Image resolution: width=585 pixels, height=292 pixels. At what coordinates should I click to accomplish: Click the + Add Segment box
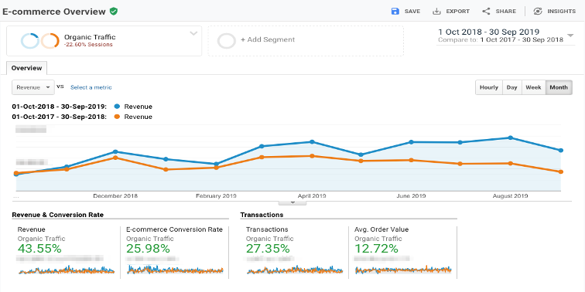point(306,41)
